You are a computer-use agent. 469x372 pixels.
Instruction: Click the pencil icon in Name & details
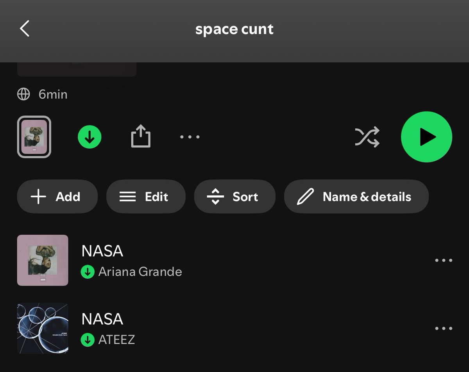305,197
